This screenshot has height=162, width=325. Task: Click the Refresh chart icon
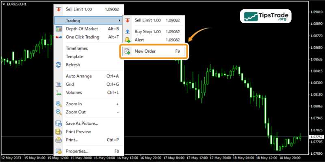pos(59,65)
